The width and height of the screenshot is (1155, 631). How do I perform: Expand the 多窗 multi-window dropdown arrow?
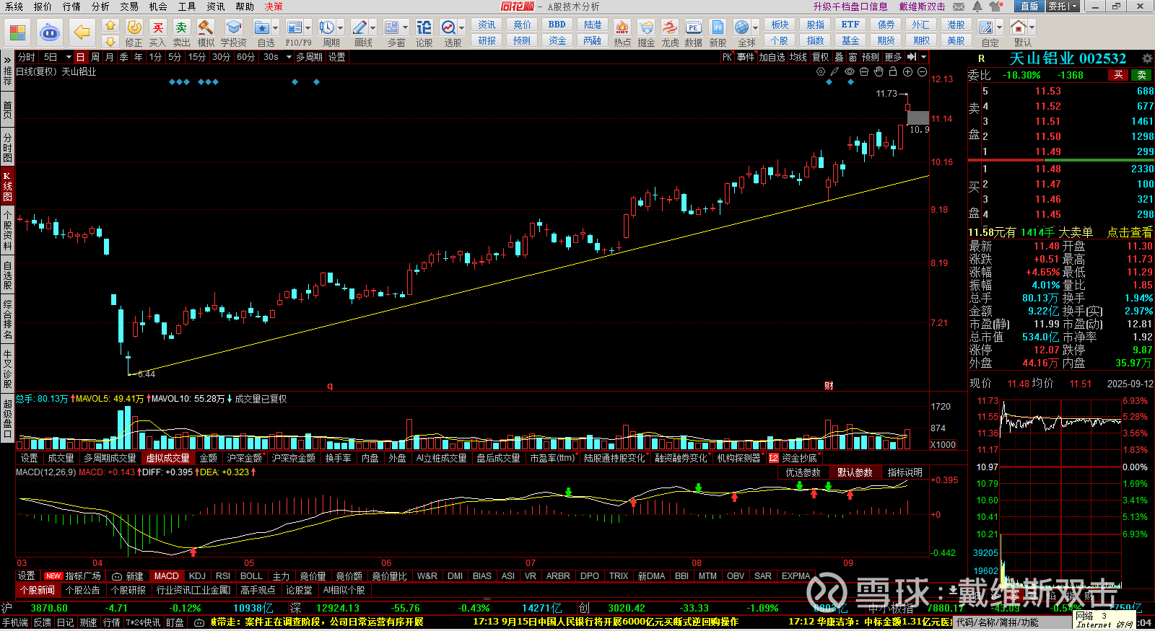pyautogui.click(x=405, y=28)
